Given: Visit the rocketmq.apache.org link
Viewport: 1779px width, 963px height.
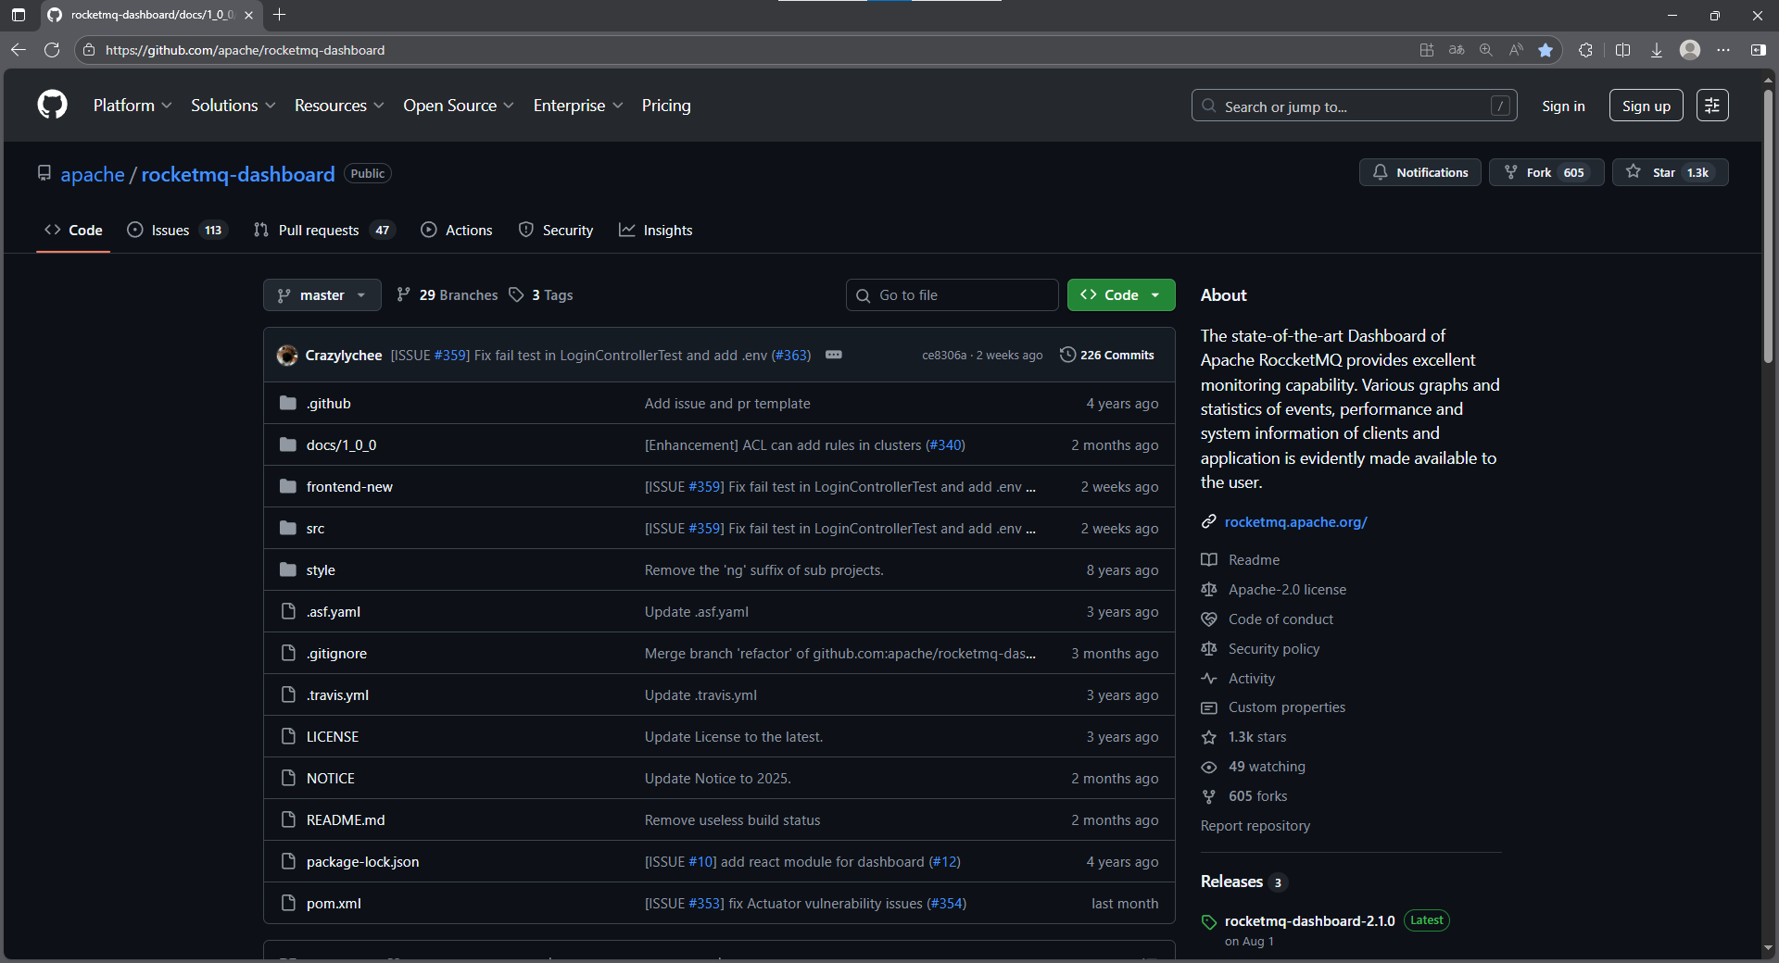Looking at the screenshot, I should (1295, 521).
